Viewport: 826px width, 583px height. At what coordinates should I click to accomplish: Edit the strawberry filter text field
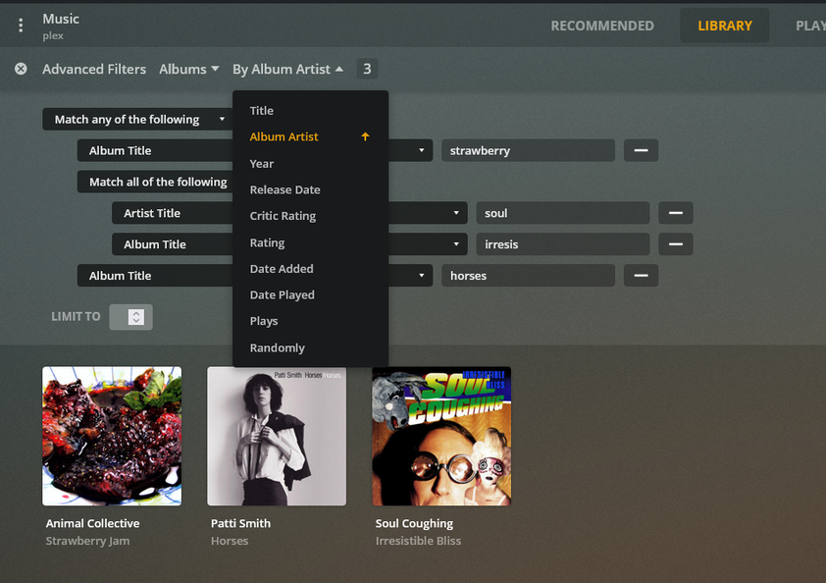click(x=528, y=150)
